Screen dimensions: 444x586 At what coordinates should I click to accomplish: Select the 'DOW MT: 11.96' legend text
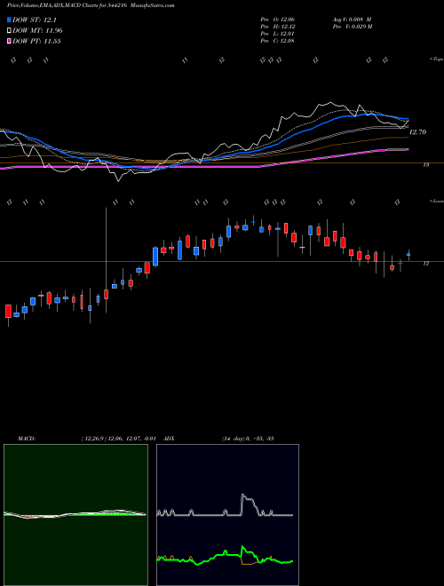(37, 31)
